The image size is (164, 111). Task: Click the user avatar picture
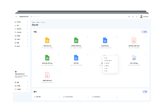click(141, 17)
